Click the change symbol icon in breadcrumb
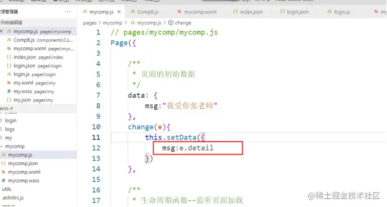Screen dimensions: 387x207 coord(171,23)
